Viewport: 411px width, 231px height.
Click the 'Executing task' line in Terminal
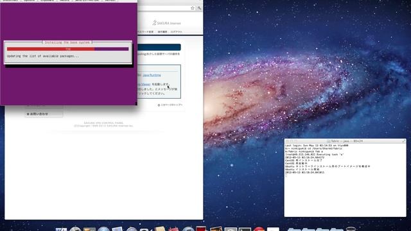pyautogui.click(x=314, y=155)
